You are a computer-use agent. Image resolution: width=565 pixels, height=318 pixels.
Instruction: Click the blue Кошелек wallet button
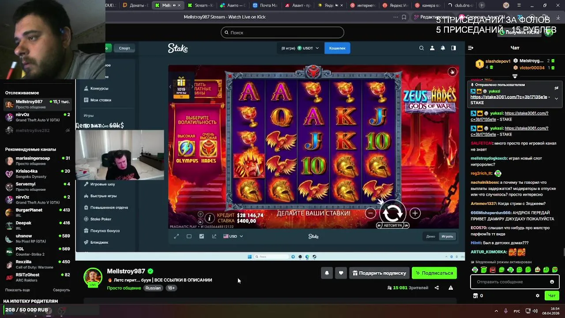click(x=337, y=48)
